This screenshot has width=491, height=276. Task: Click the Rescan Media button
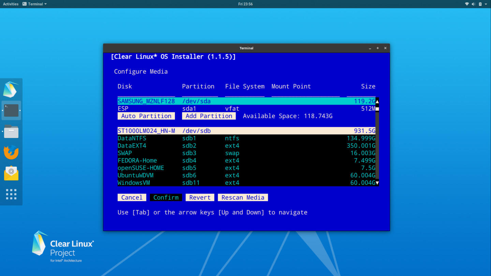[x=243, y=198]
